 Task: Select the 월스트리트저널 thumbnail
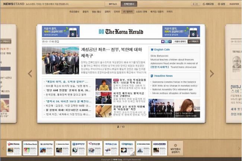(46, 148)
